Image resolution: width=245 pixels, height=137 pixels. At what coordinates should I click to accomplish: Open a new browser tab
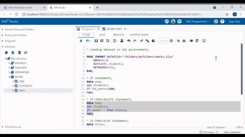[x=97, y=8]
